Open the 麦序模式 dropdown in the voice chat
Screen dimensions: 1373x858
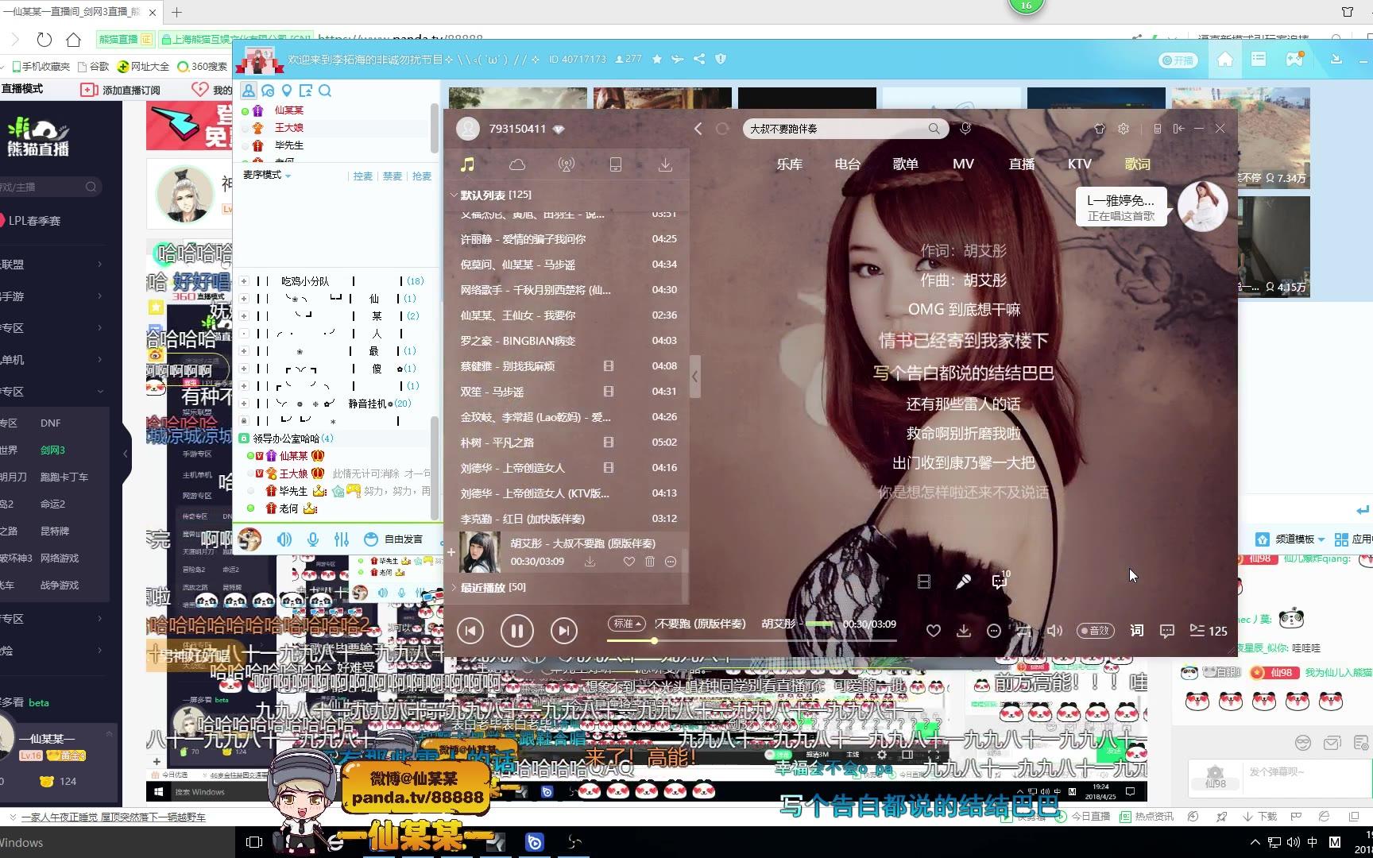267,175
